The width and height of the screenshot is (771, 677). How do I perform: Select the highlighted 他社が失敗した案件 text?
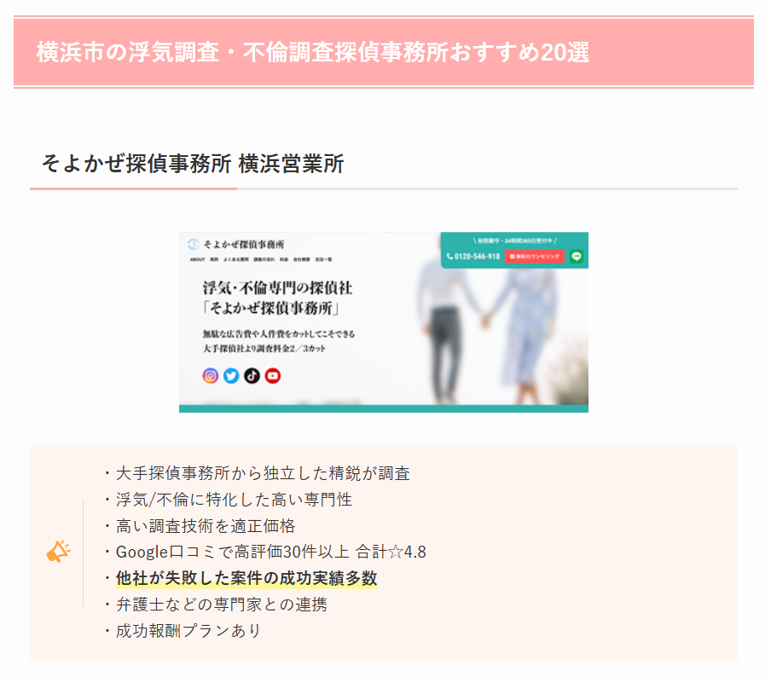tap(246, 578)
